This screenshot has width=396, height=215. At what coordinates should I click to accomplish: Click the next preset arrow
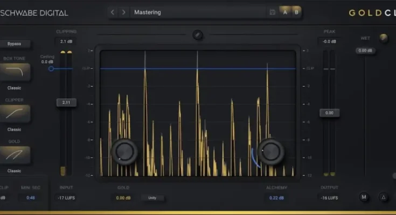pos(123,12)
